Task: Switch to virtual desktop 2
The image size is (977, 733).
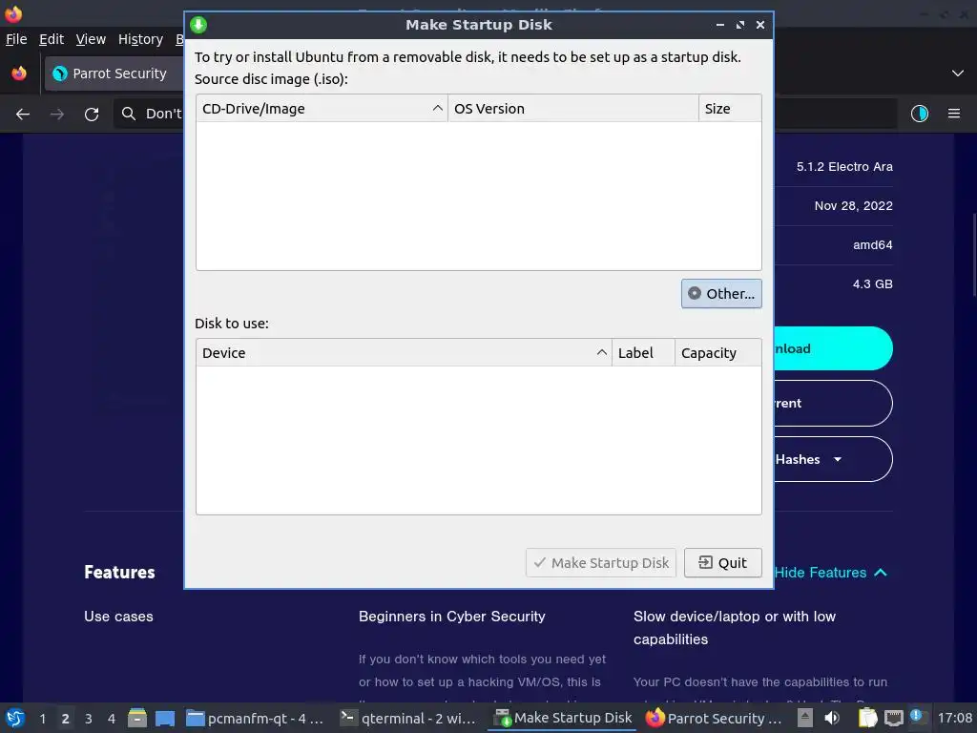Action: point(66,719)
